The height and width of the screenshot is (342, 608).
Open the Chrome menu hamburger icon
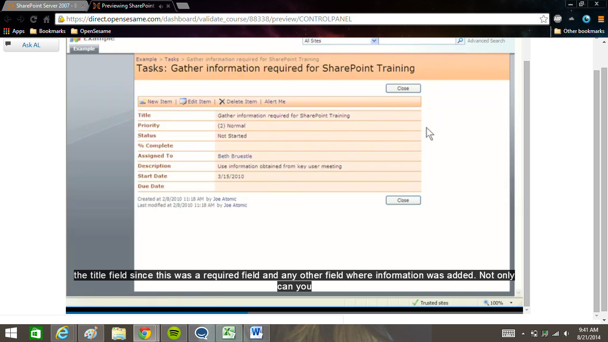(600, 19)
